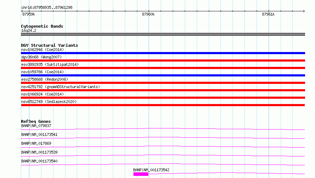315x178 pixels.
Task: Open variant label dgv36n68 (Wong2007)
Action: (41, 57)
